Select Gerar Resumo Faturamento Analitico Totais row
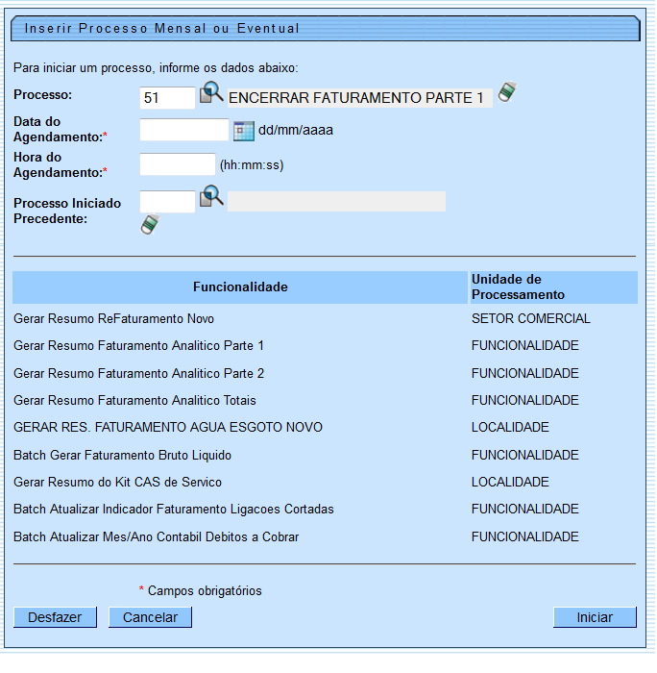 click(134, 400)
